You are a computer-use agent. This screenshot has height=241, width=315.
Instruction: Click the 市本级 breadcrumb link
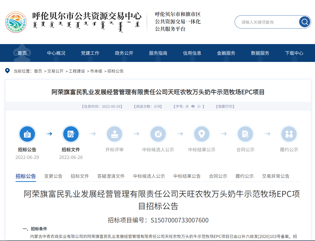pyautogui.click(x=96, y=71)
